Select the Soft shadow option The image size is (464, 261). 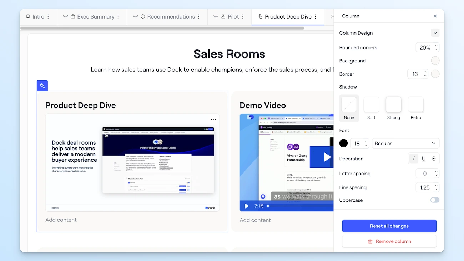pyautogui.click(x=371, y=109)
